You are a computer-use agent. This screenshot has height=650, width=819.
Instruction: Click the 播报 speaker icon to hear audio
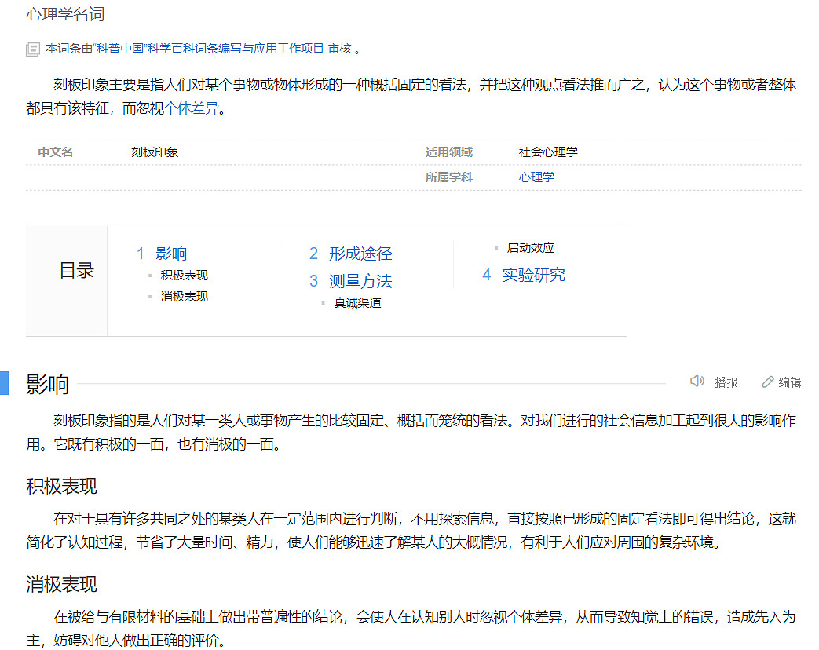pos(698,381)
